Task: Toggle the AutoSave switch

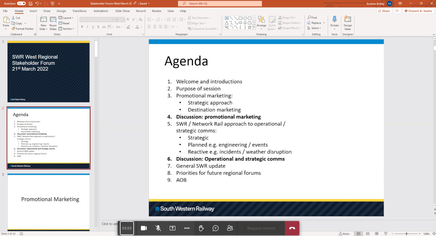Action: [21, 3]
